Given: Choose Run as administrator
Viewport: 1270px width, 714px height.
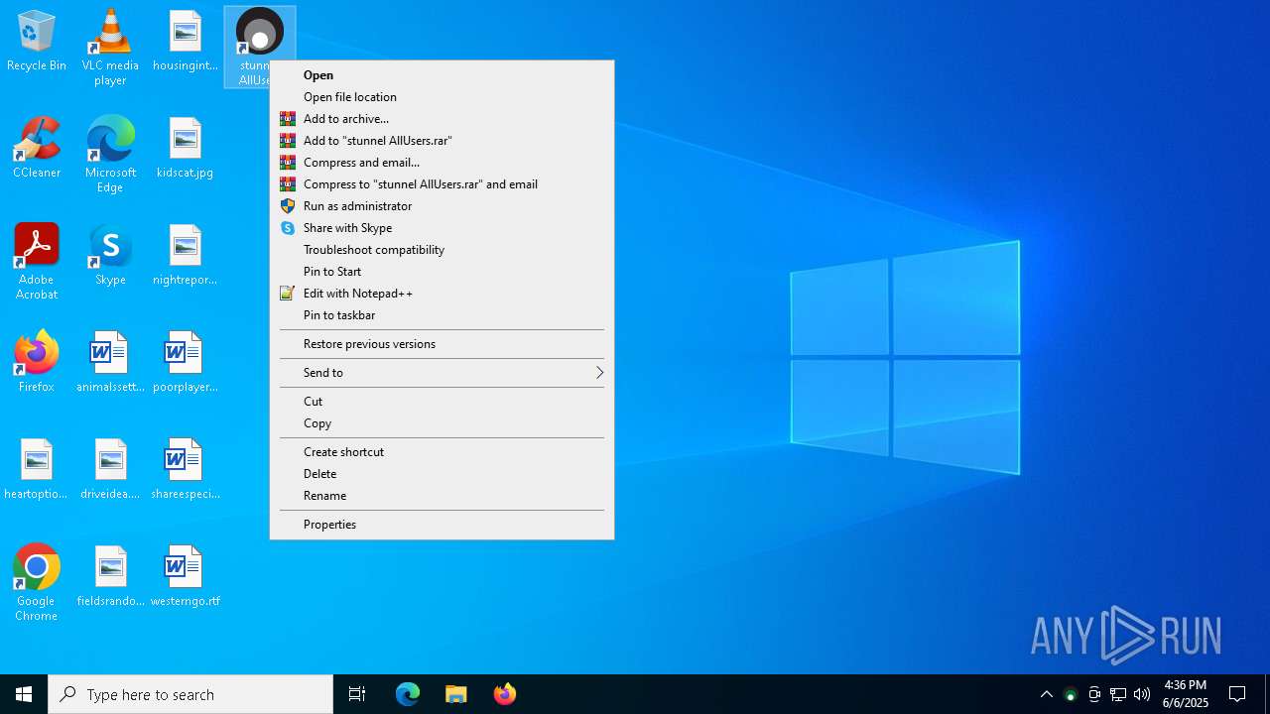Looking at the screenshot, I should [442, 206].
